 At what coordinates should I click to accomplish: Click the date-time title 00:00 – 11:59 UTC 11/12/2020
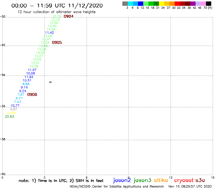tap(57, 6)
